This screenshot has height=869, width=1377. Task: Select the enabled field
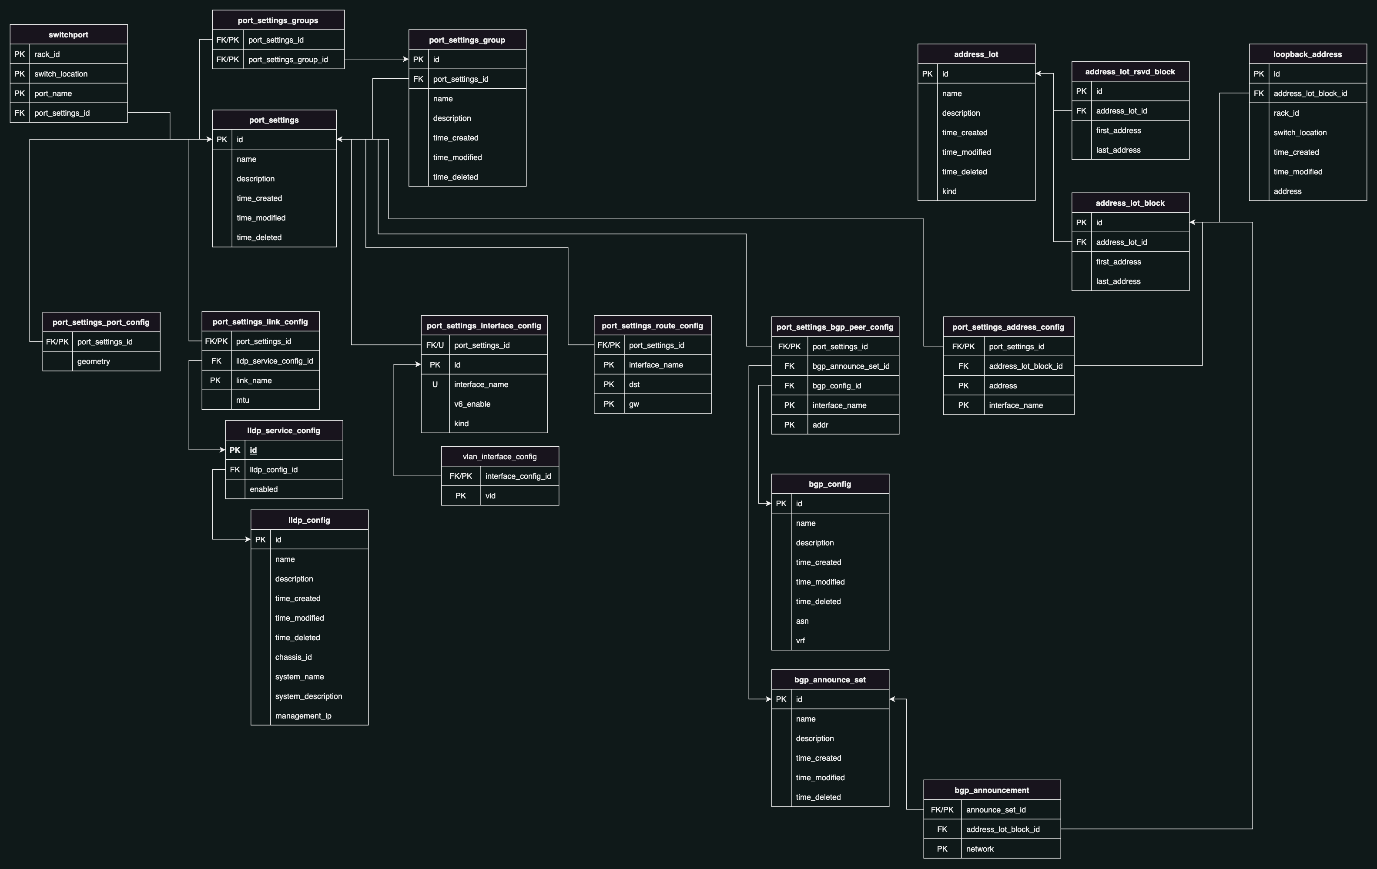284,489
